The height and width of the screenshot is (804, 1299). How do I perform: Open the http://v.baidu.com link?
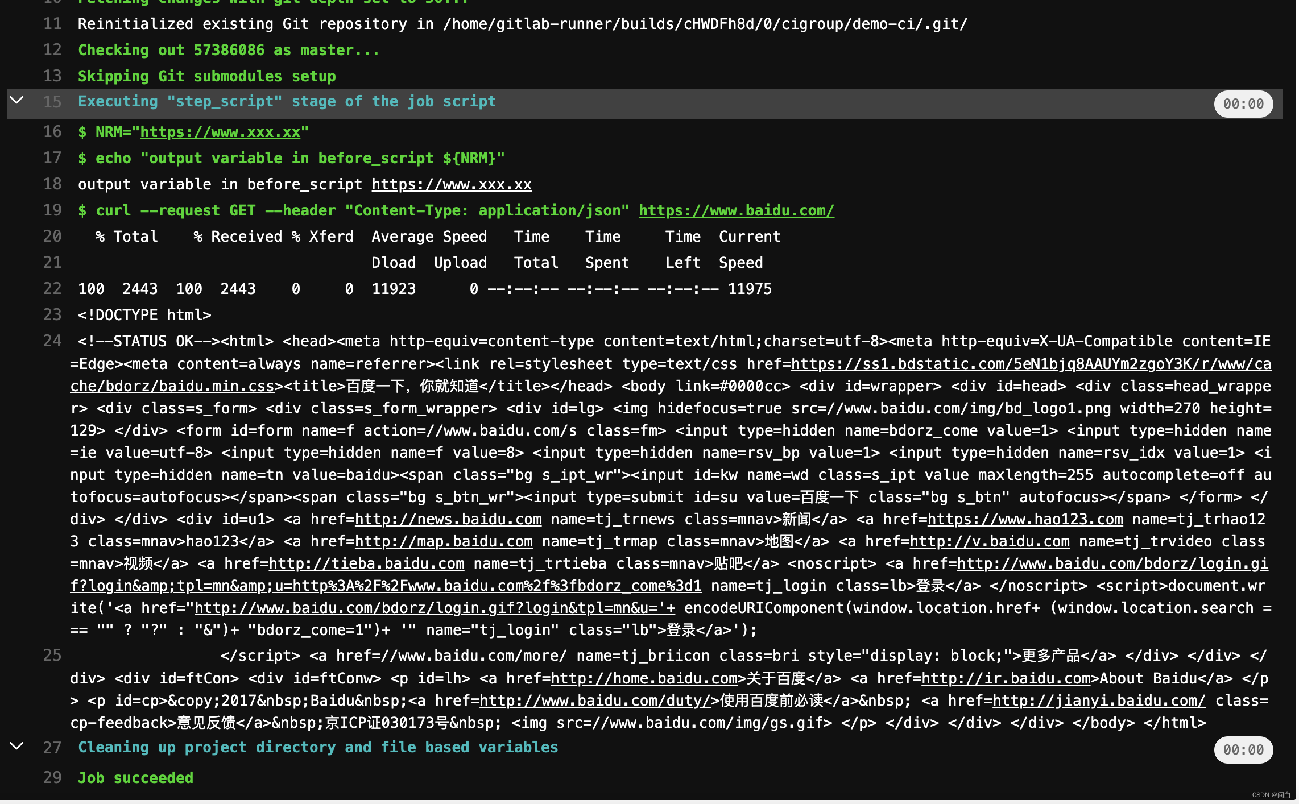coord(989,542)
